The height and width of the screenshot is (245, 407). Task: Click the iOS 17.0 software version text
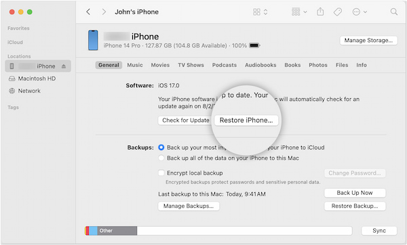coord(169,85)
